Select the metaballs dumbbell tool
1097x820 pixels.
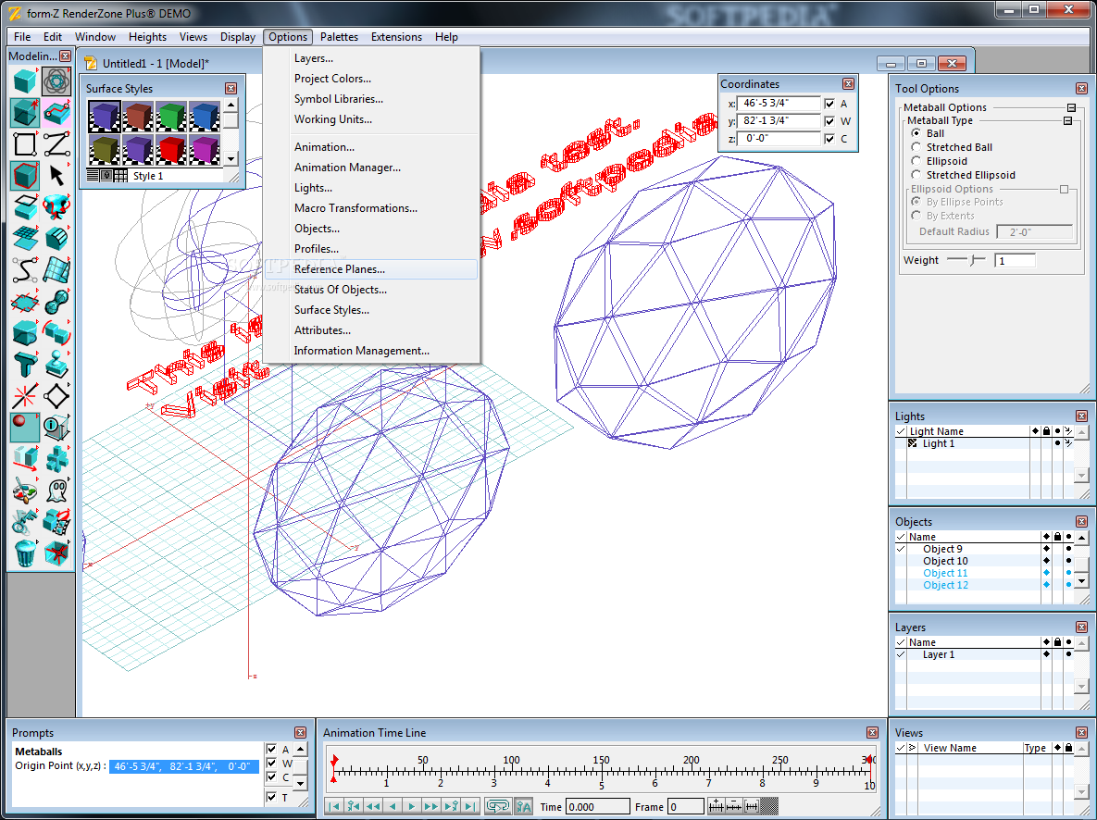(x=56, y=302)
